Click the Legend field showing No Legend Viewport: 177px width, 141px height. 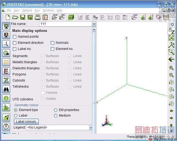coord(58,127)
